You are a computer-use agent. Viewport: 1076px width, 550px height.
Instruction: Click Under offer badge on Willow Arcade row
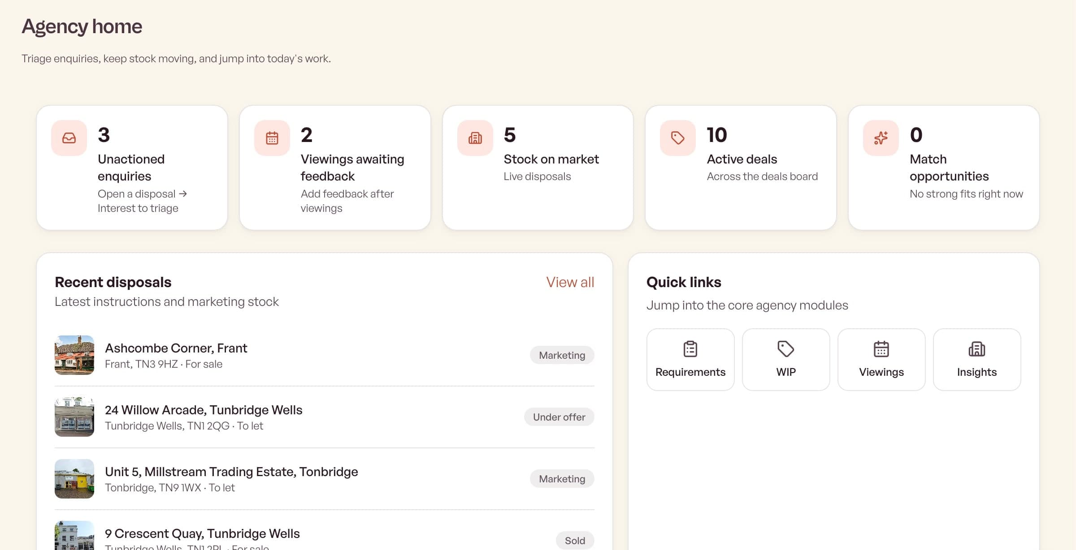[x=559, y=417]
